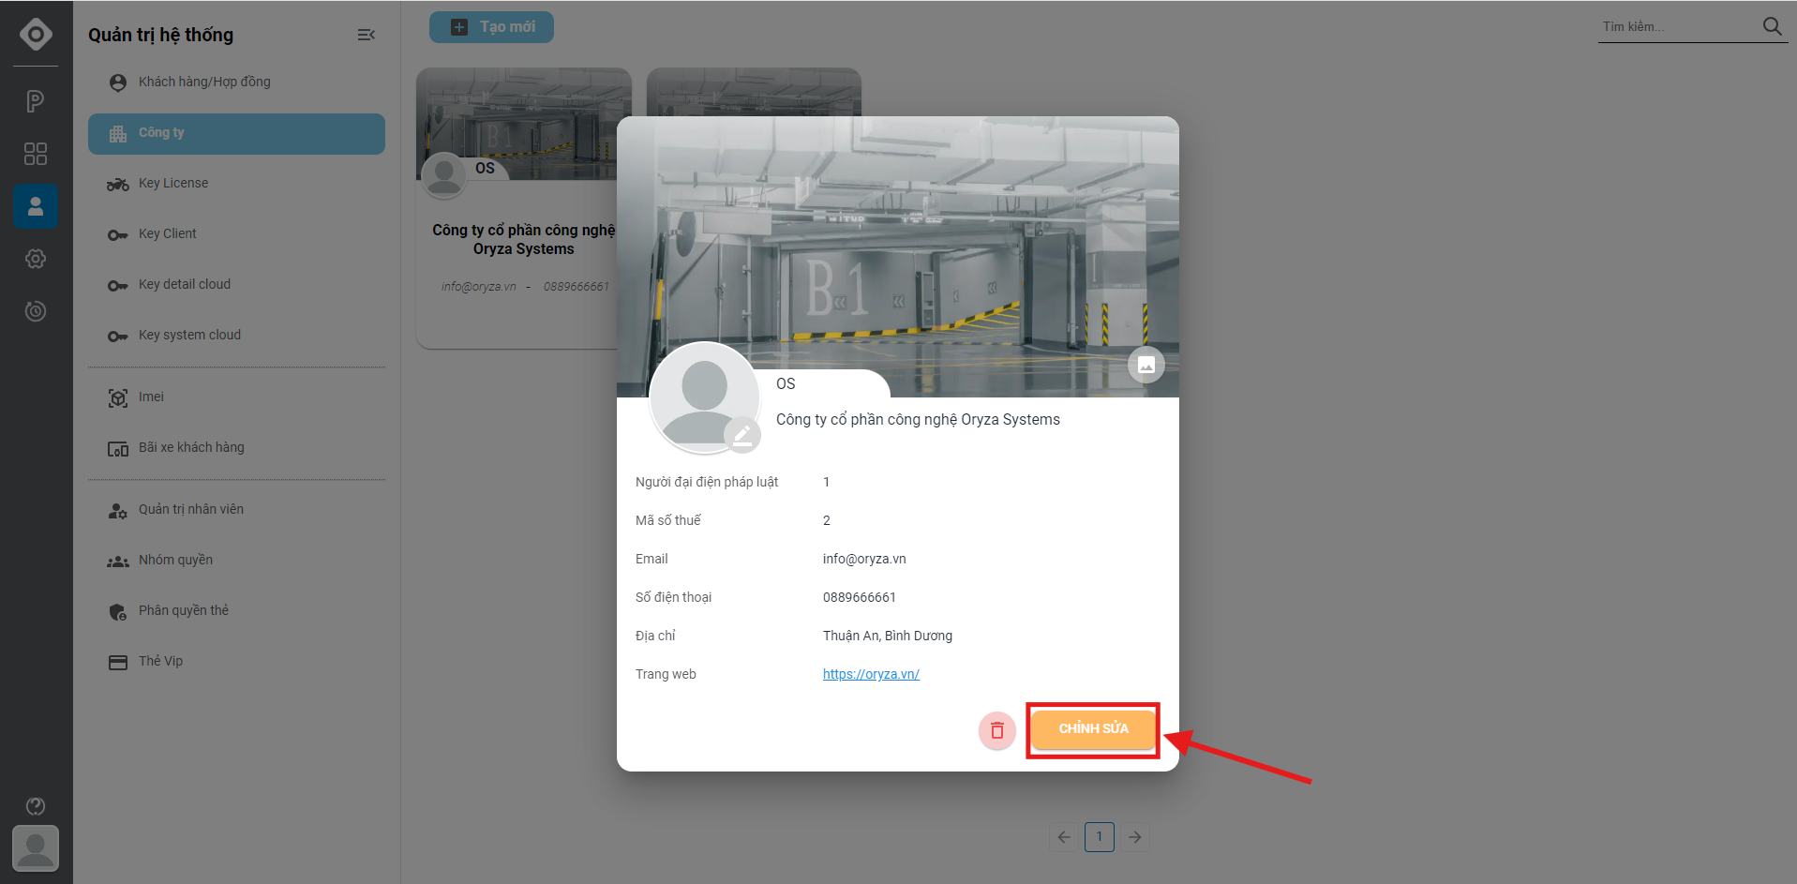
Task: Click the info@oryza.vn email value in dialog
Action: coord(864,559)
